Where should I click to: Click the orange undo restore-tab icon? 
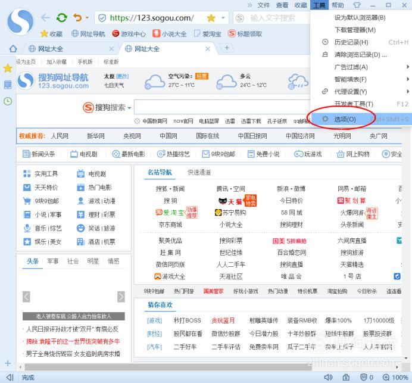(77, 18)
